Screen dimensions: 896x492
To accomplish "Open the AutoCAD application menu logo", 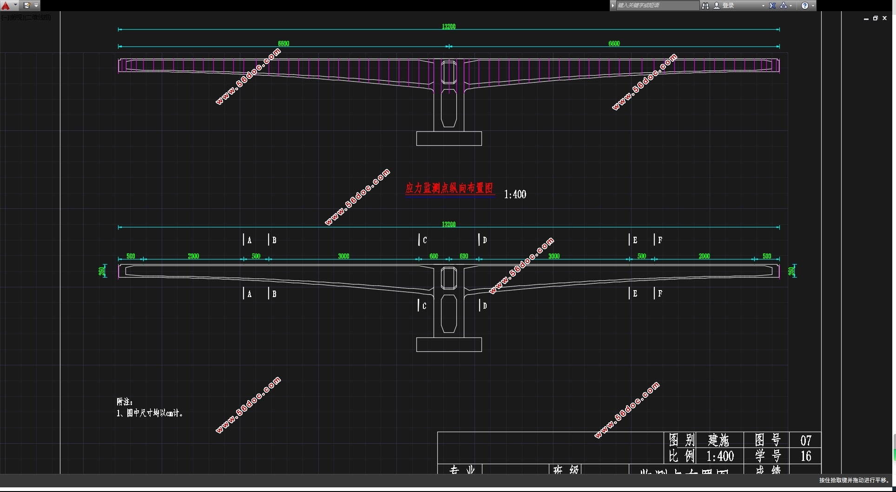I will [6, 6].
